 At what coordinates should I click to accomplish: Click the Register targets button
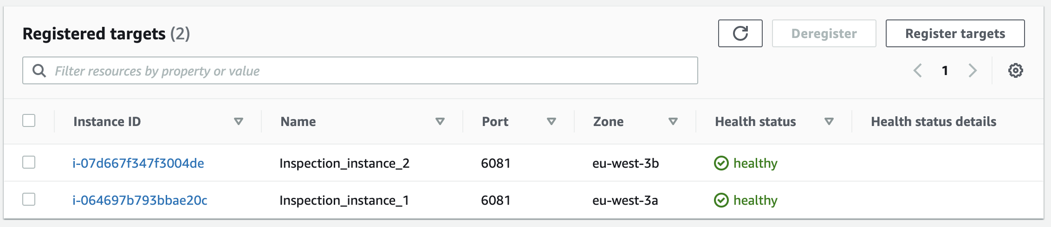(x=955, y=33)
